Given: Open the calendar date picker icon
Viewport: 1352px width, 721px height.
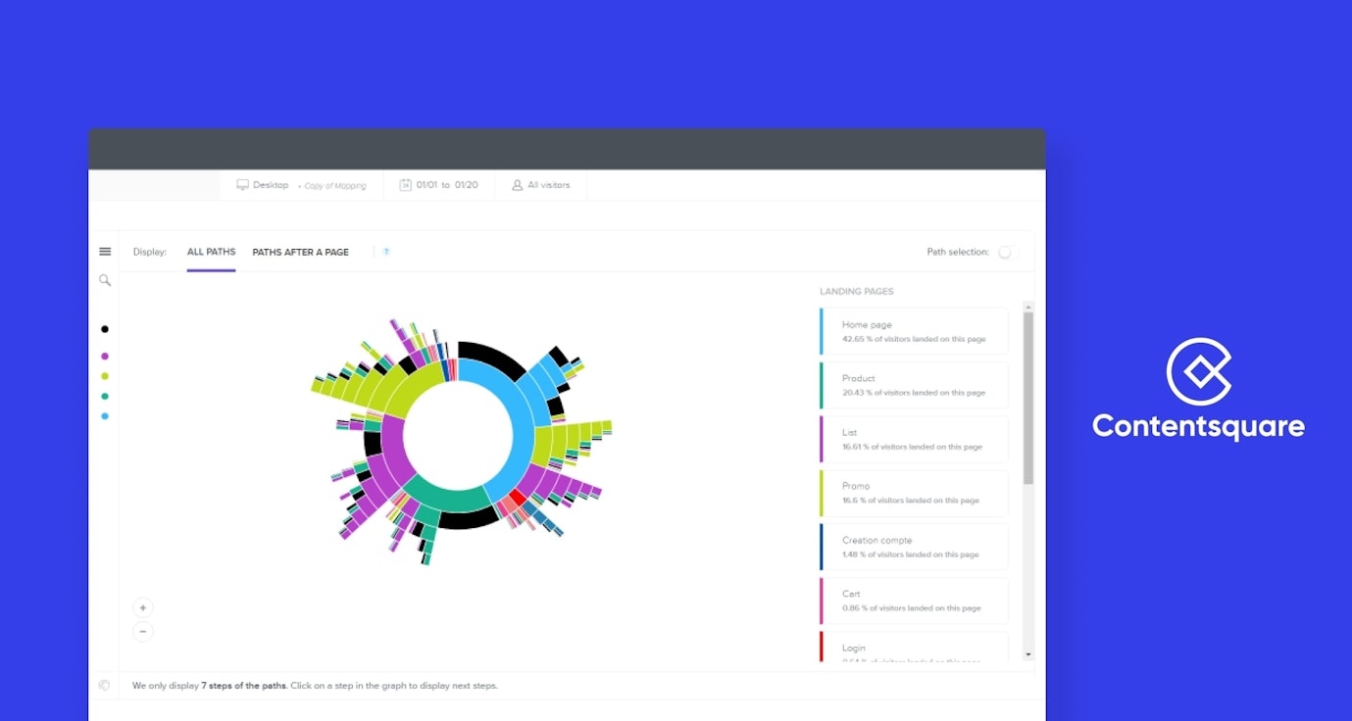Looking at the screenshot, I should (x=408, y=184).
